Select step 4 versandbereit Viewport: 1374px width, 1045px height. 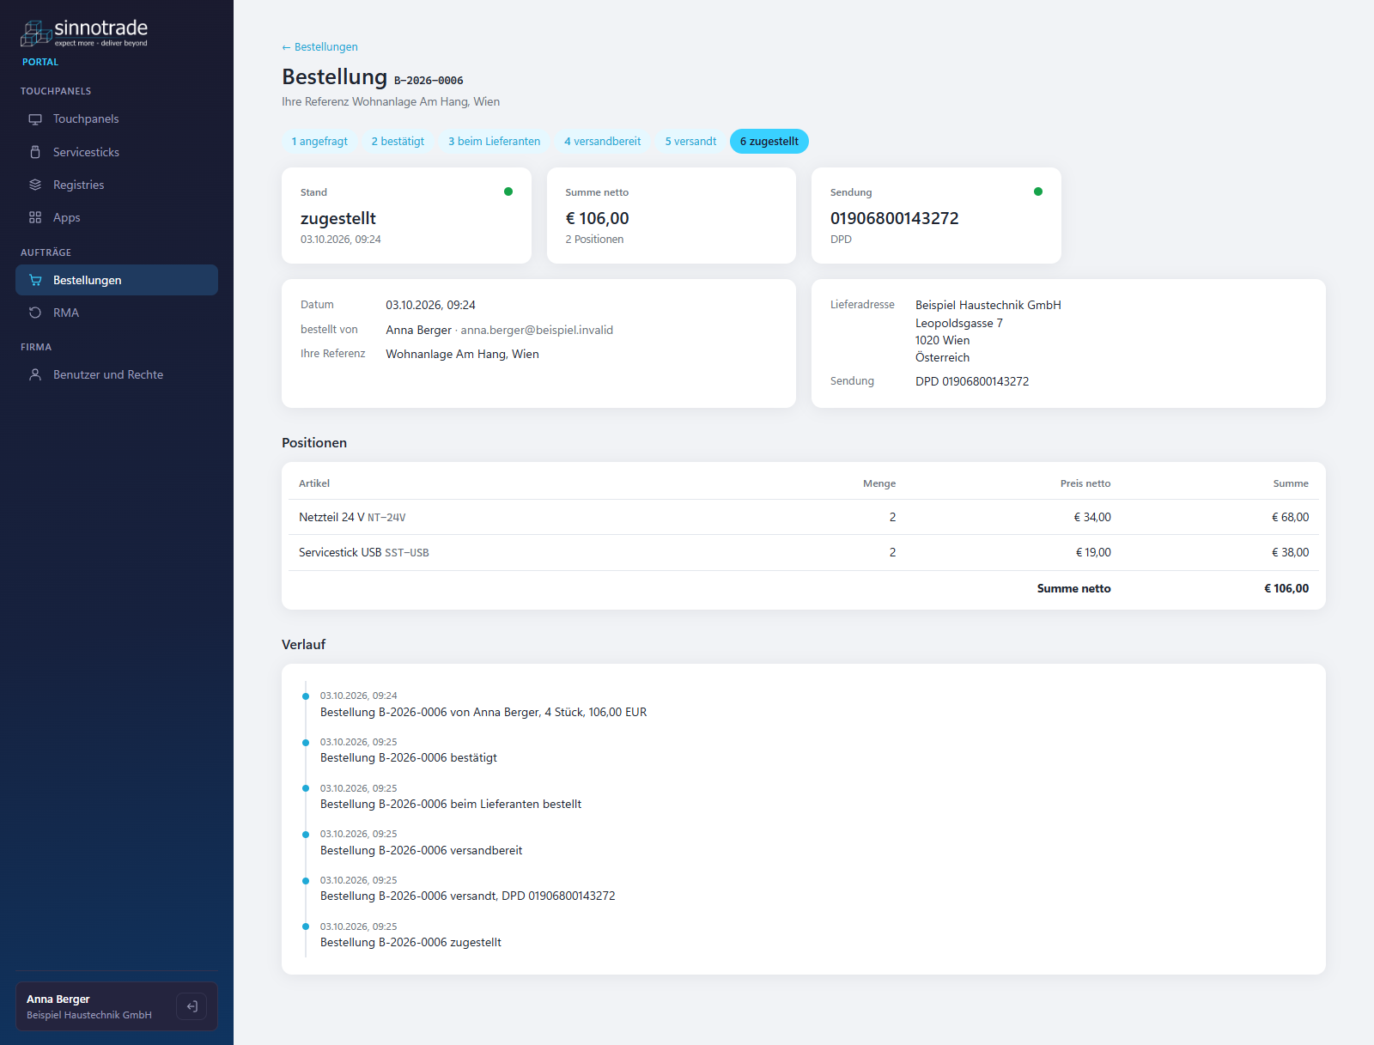(603, 142)
